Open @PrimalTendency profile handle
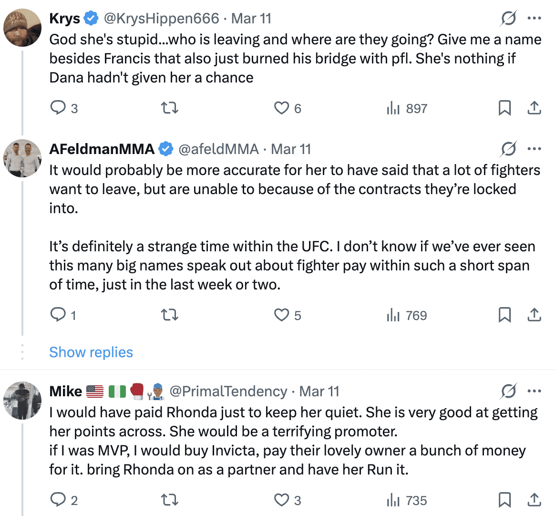The height and width of the screenshot is (516, 555). coord(228,392)
